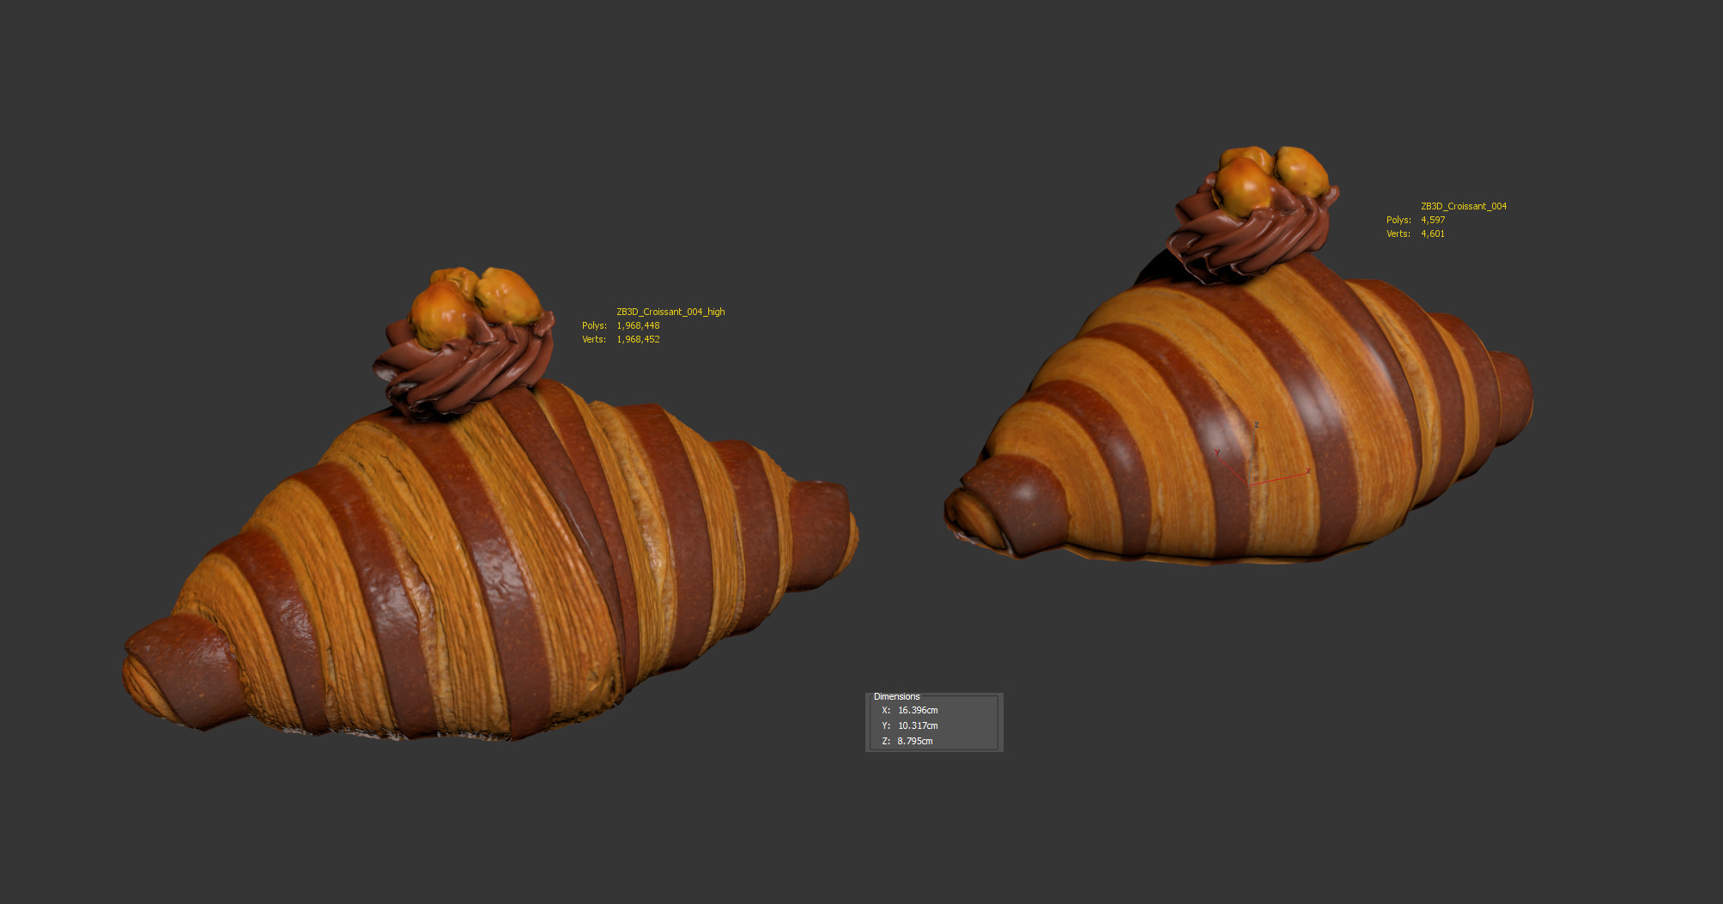Select the Y dimension field showing 10.317cm
1723x904 pixels.
(x=918, y=725)
